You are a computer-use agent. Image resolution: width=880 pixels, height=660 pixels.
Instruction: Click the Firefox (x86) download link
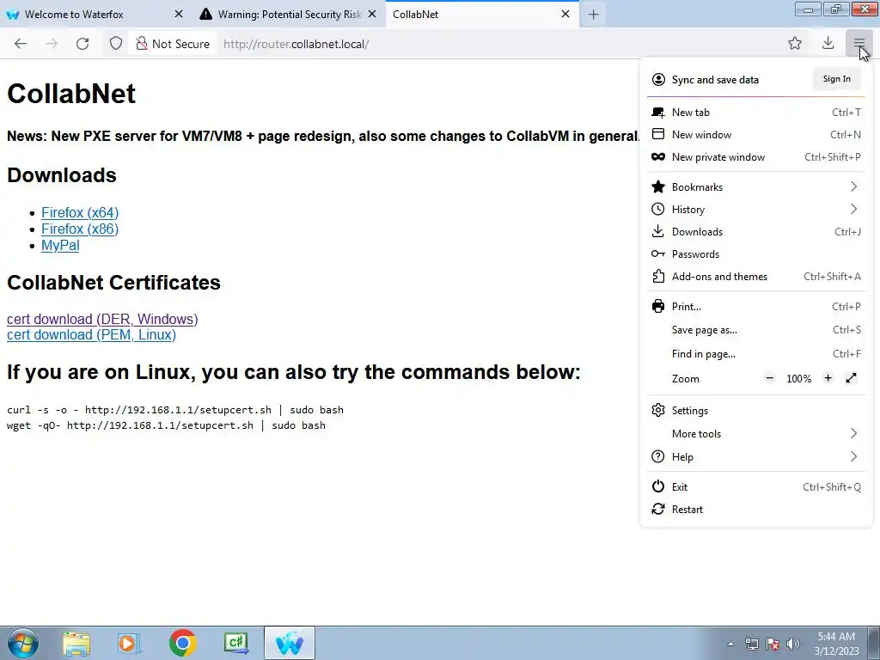[x=80, y=229]
